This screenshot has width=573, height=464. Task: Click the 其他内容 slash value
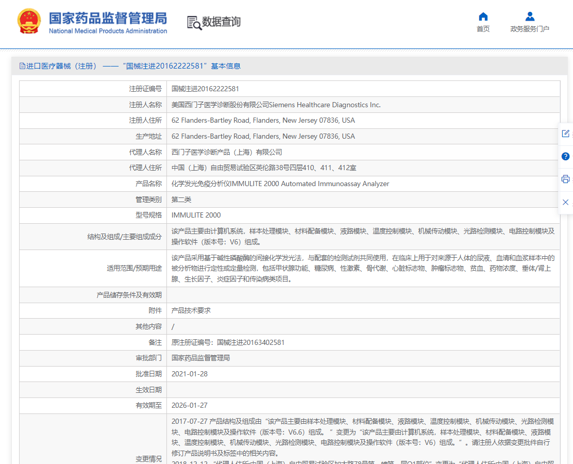click(173, 326)
